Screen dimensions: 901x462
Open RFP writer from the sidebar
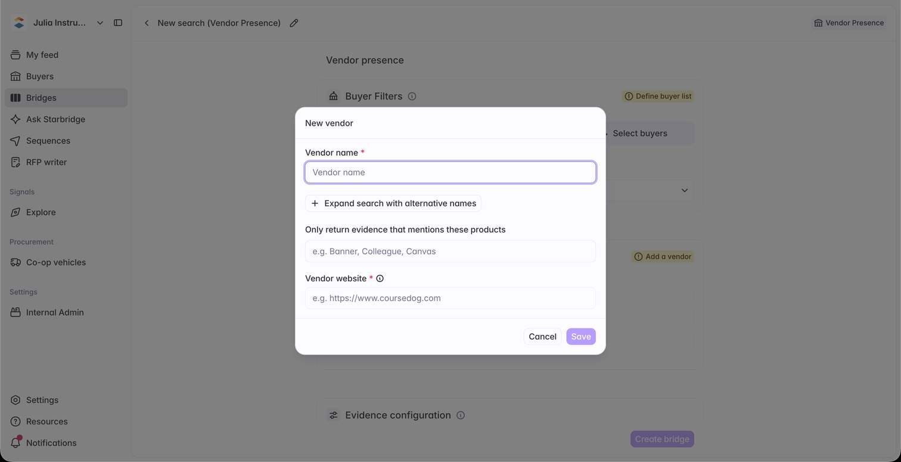click(x=66, y=162)
